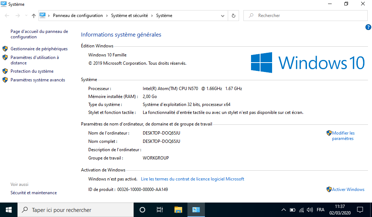The width and height of the screenshot is (372, 217).
Task: Focus the Rechercher search field
Action: (x=305, y=16)
